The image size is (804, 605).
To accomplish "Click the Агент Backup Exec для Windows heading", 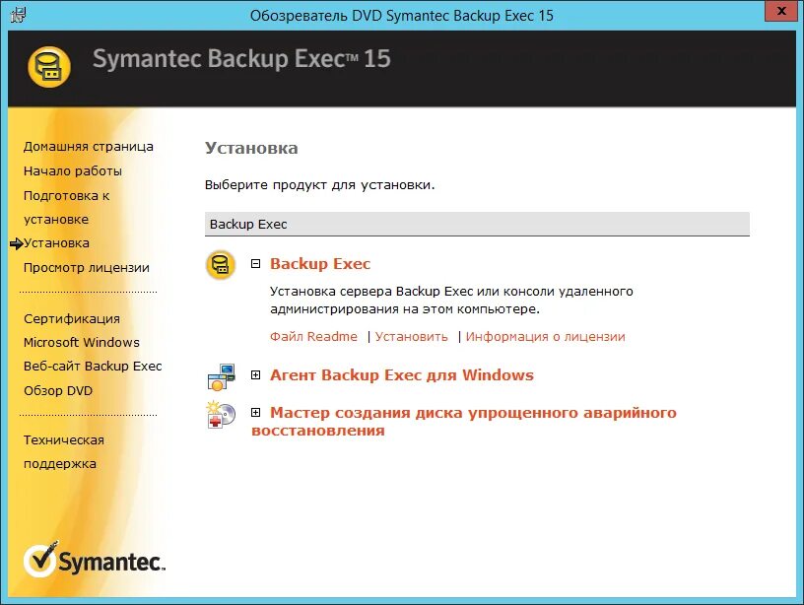I will point(402,374).
